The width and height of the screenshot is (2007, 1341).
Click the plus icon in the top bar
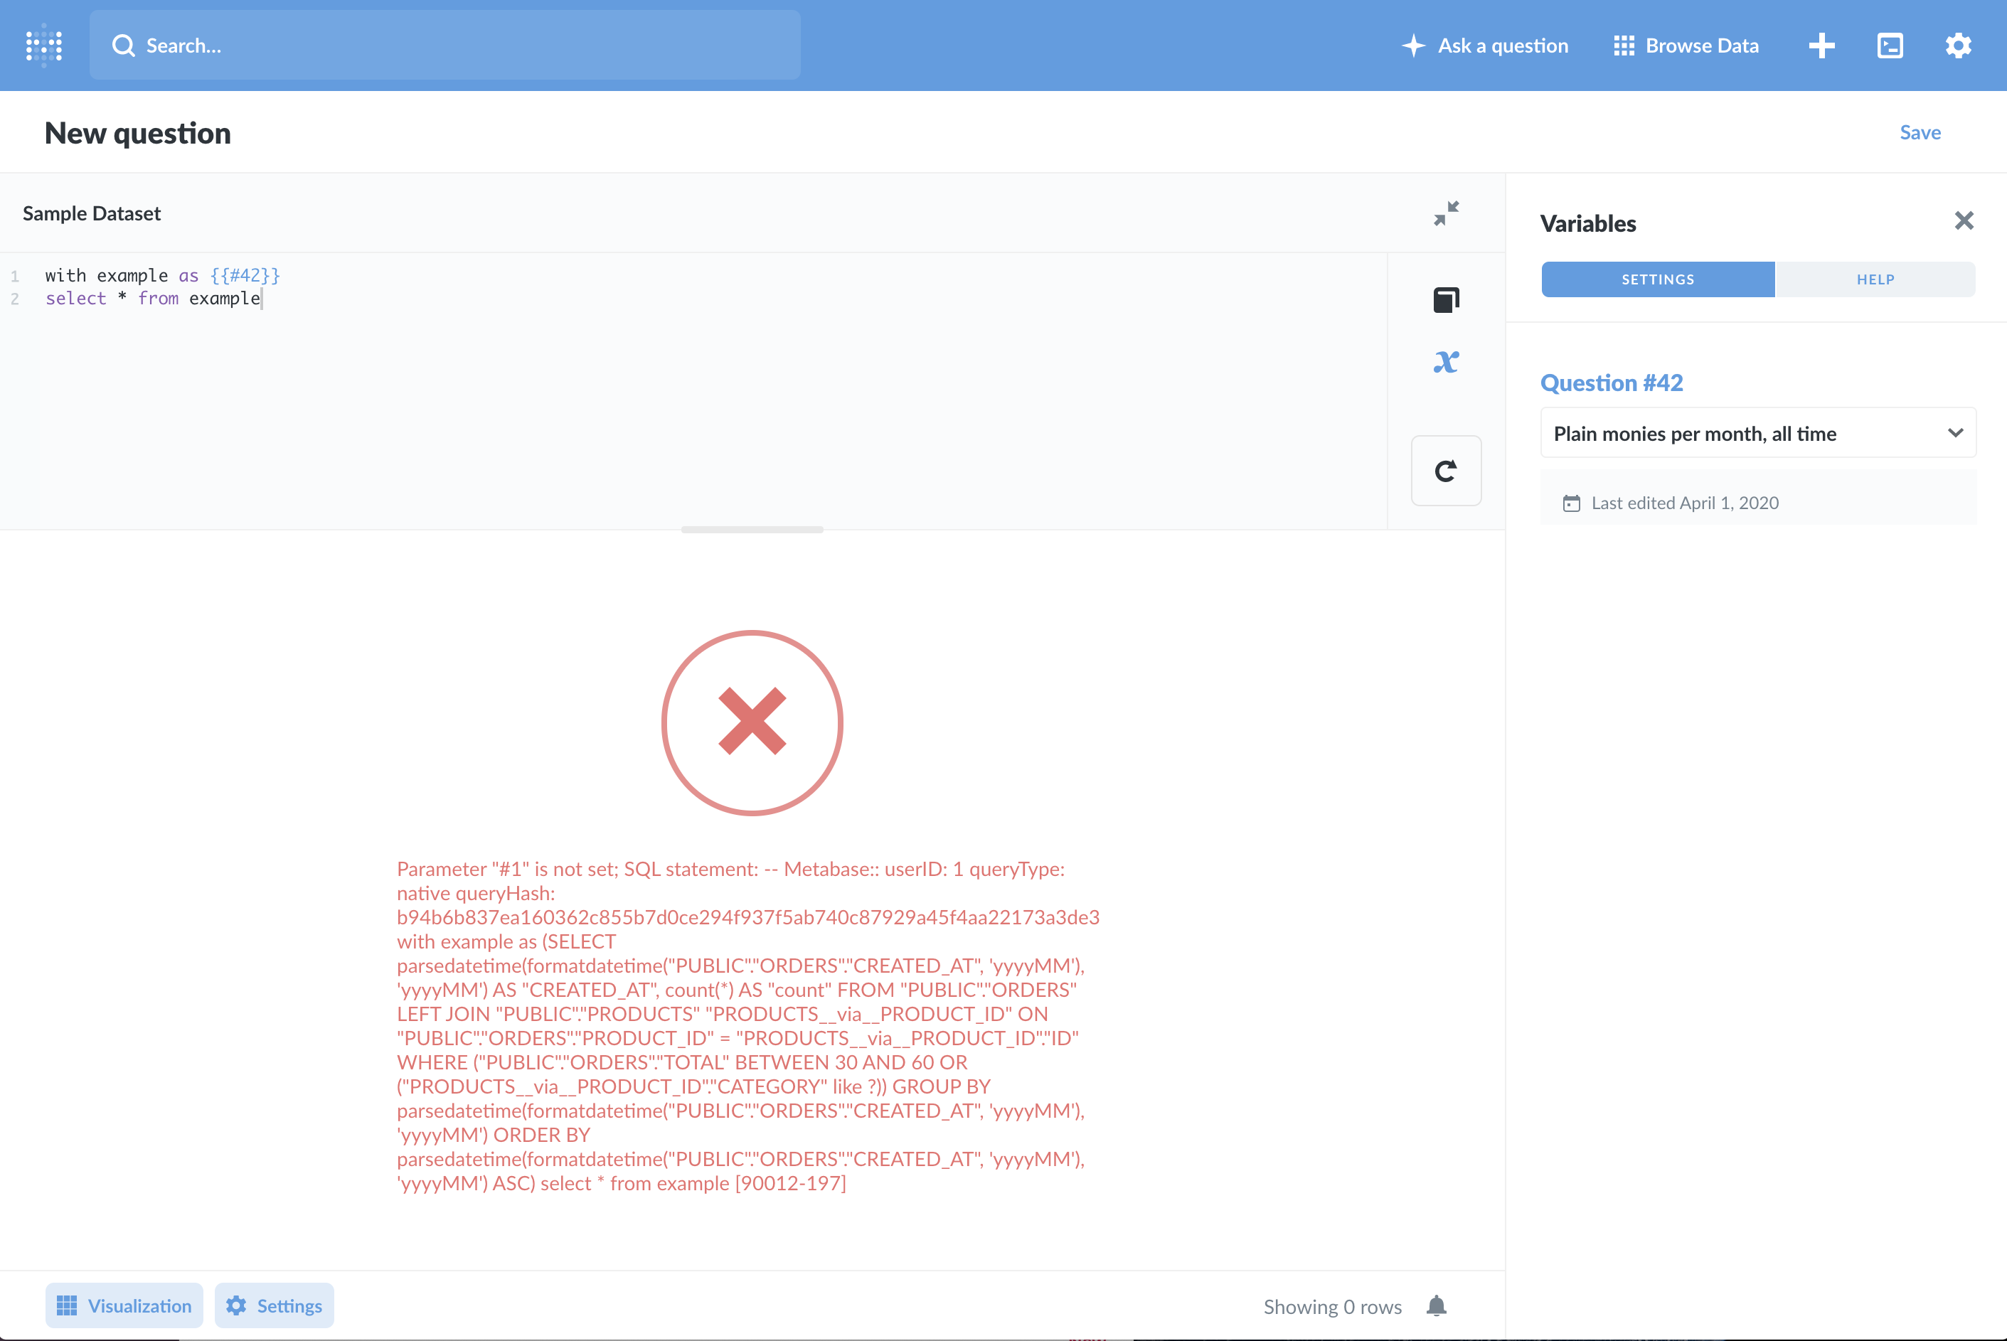[x=1821, y=46]
